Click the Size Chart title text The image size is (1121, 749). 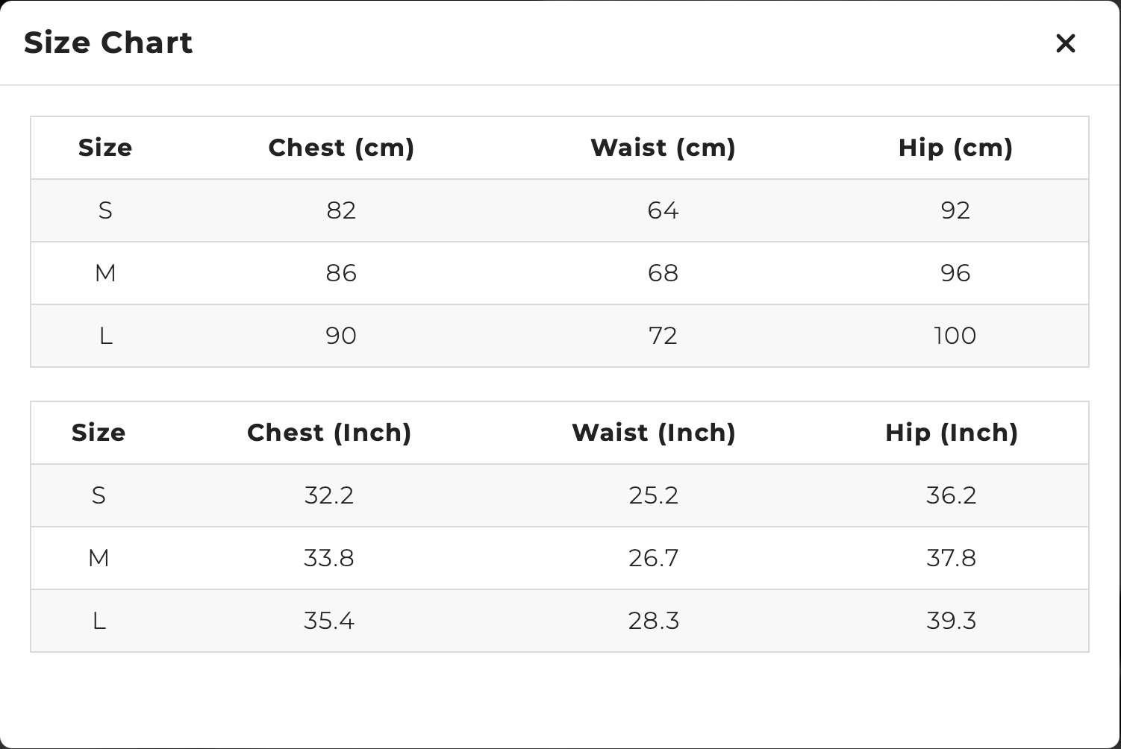click(108, 43)
